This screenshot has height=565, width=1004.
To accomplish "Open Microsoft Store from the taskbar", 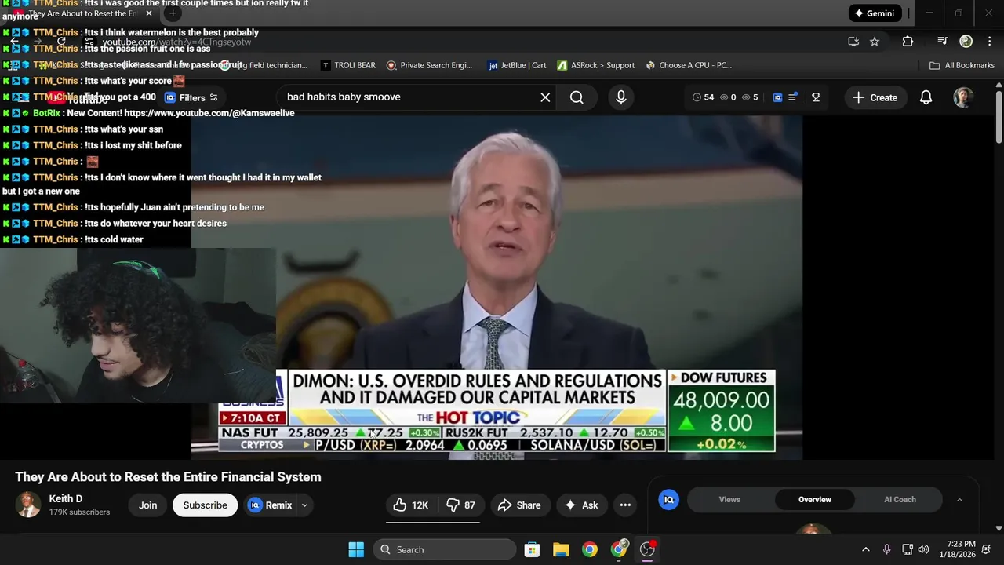I will click(532, 549).
